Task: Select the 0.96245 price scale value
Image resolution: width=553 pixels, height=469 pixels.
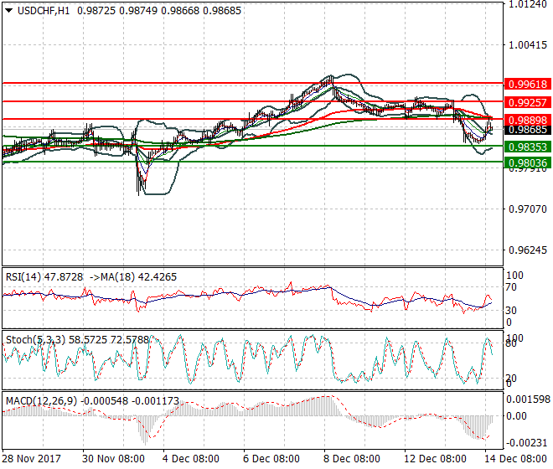Action: tap(528, 250)
